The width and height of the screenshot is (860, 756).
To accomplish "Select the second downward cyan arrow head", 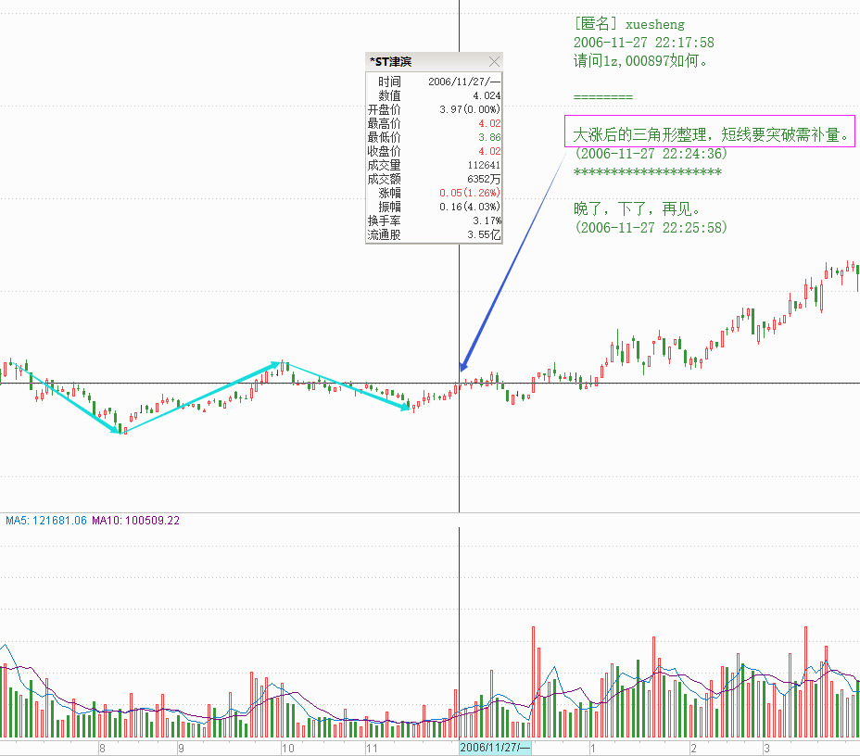I will coord(404,405).
